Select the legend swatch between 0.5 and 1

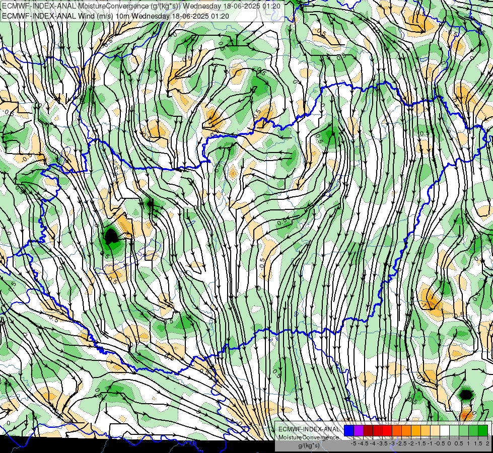pyautogui.click(x=464, y=430)
